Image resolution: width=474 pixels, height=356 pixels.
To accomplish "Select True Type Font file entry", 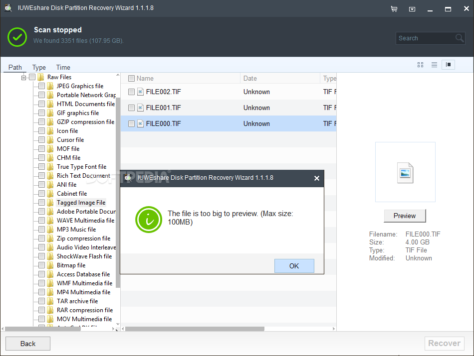I will (82, 166).
